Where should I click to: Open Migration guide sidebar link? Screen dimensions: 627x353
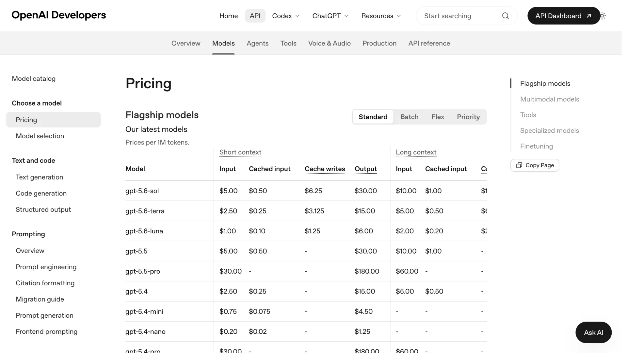40,299
